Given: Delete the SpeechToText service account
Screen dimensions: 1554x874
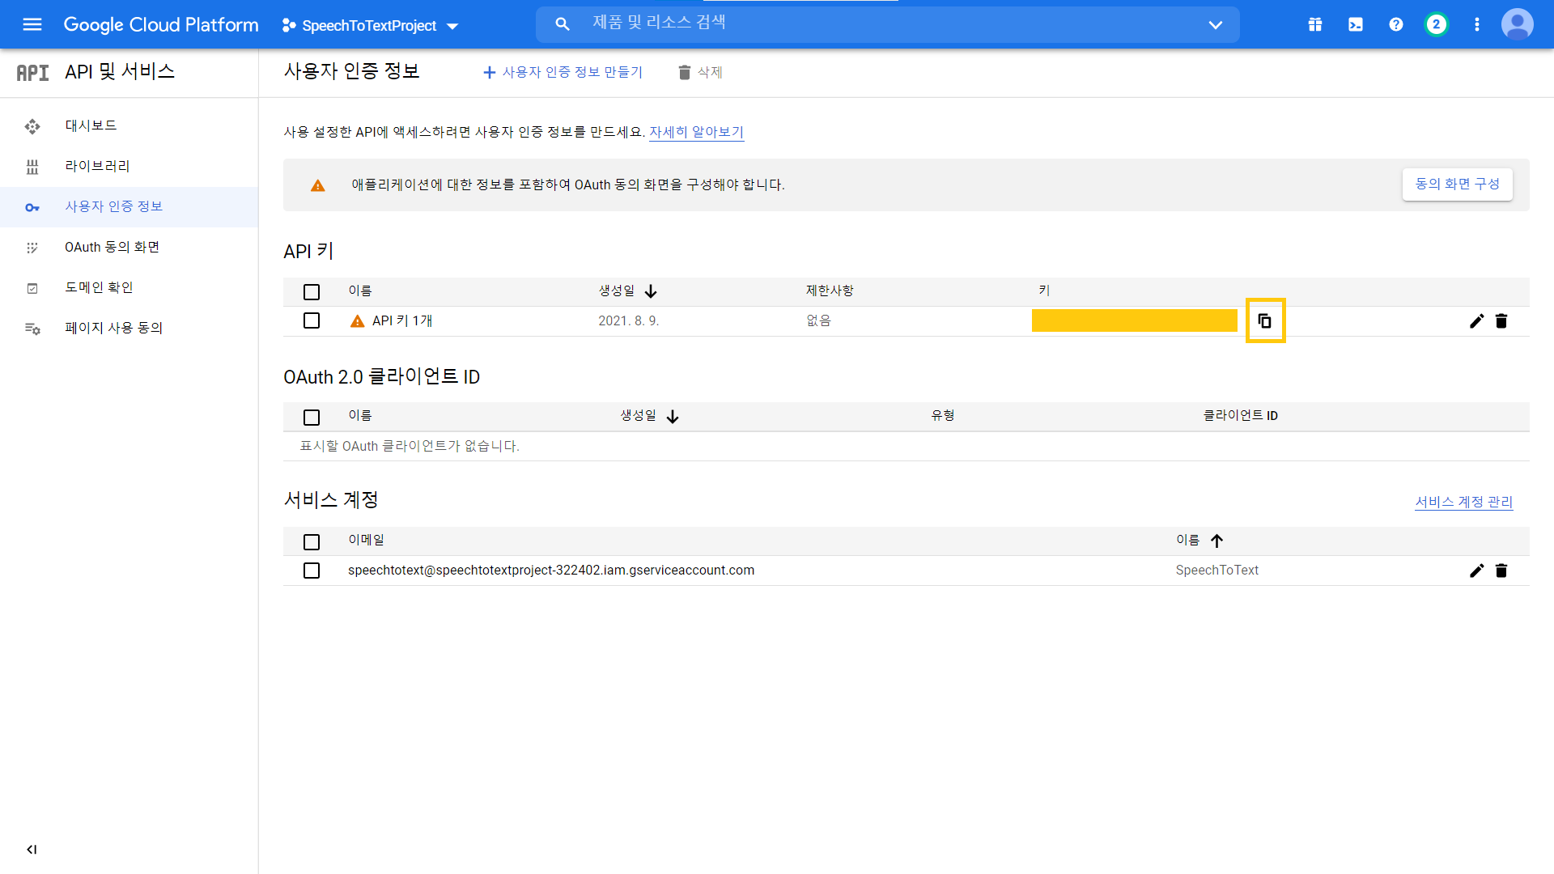Looking at the screenshot, I should click(1501, 571).
